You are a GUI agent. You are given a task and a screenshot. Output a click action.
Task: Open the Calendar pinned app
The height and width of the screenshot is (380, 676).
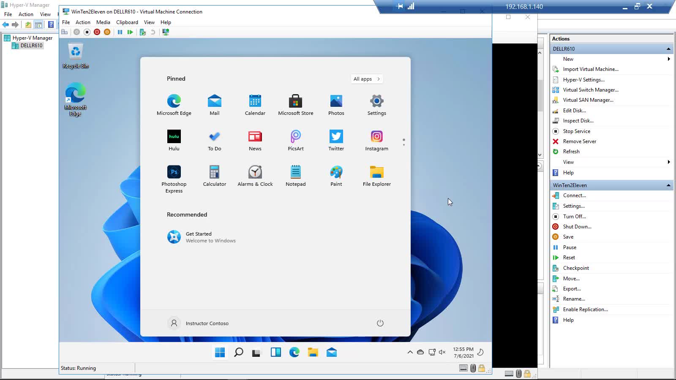click(x=255, y=105)
